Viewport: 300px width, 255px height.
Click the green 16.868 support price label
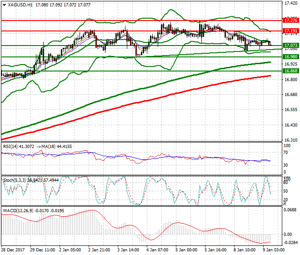click(x=290, y=71)
